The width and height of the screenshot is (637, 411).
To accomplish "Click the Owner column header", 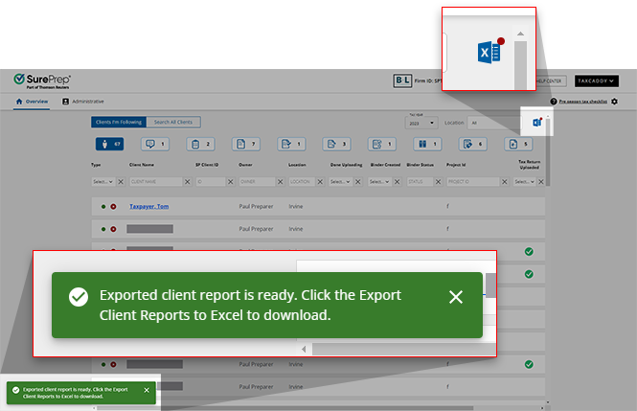I will (245, 165).
